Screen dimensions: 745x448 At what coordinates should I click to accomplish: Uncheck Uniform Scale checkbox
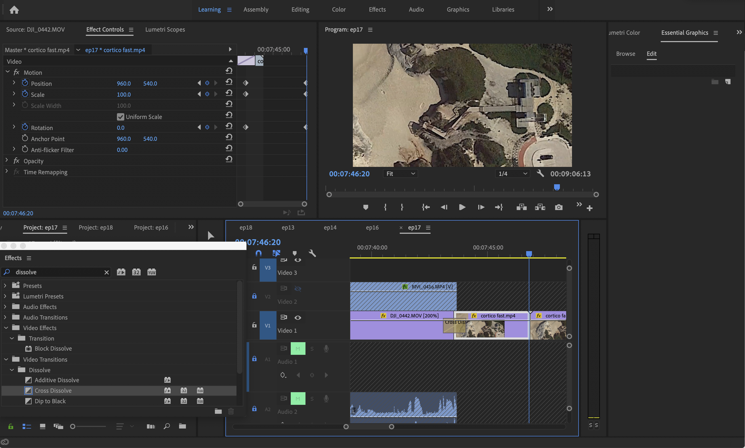[121, 117]
